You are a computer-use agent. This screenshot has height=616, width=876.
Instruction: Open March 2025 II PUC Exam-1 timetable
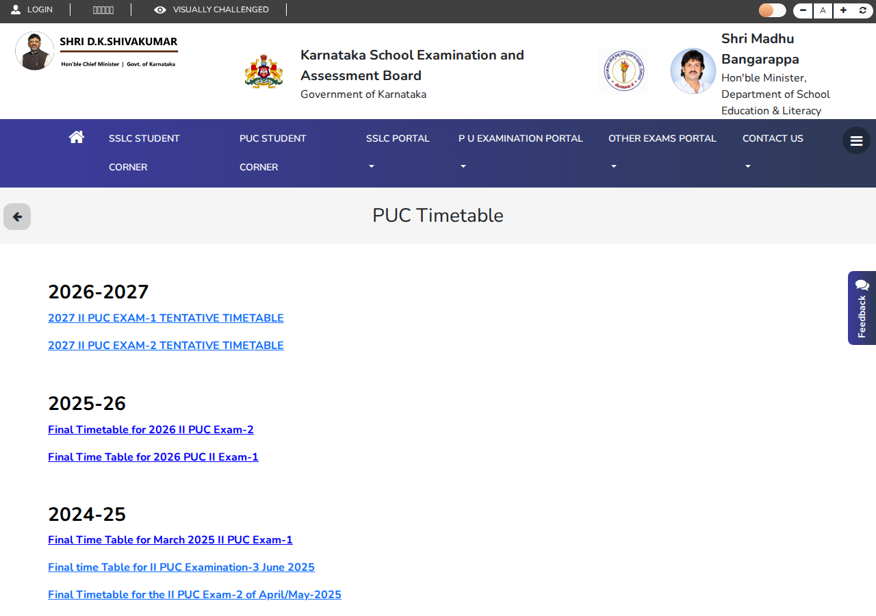(170, 540)
